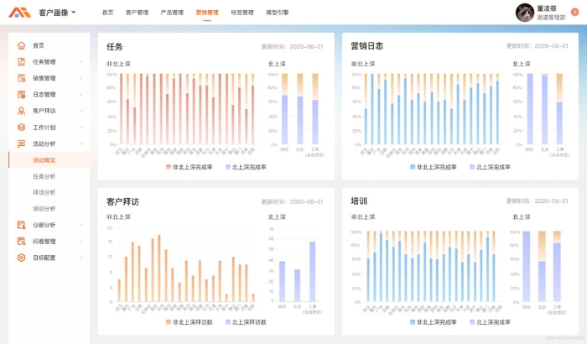The width and height of the screenshot is (587, 344).
Task: Select 活动概览 in the sidebar
Action: pyautogui.click(x=49, y=160)
